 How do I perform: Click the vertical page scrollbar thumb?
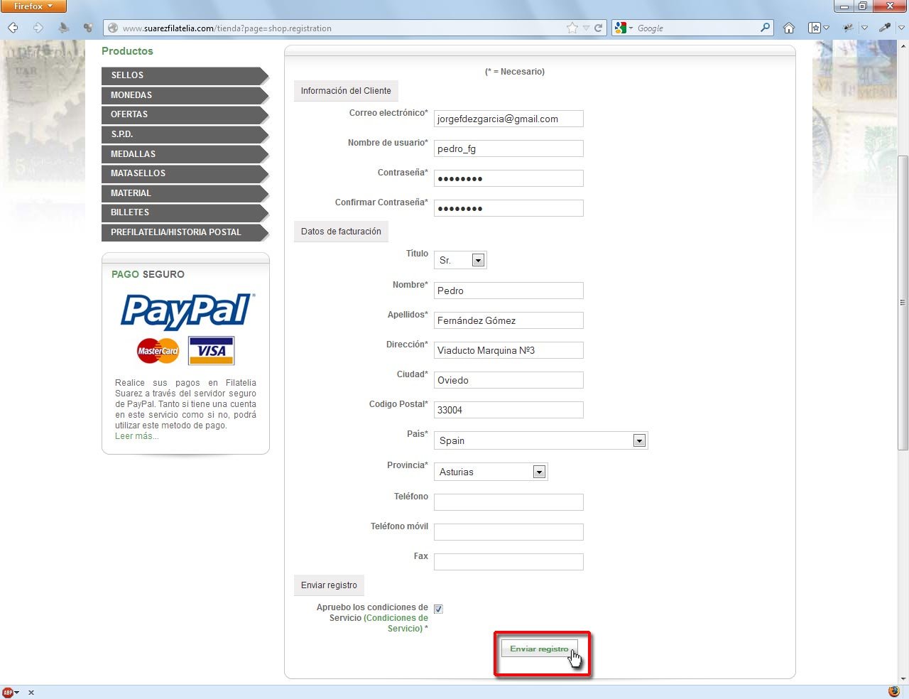click(903, 302)
